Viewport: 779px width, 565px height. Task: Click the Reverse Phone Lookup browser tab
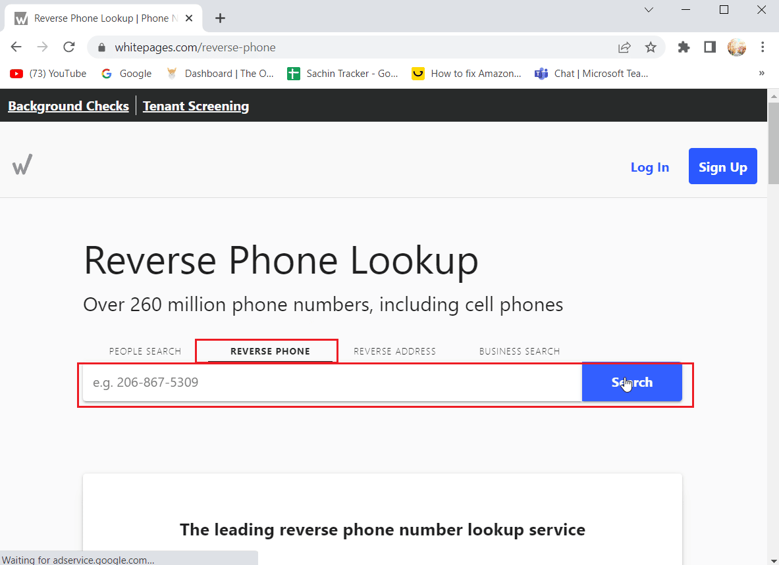coord(103,18)
